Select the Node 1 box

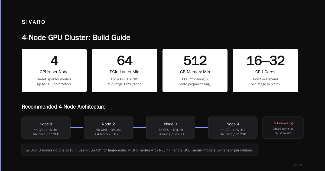[x=46, y=128]
